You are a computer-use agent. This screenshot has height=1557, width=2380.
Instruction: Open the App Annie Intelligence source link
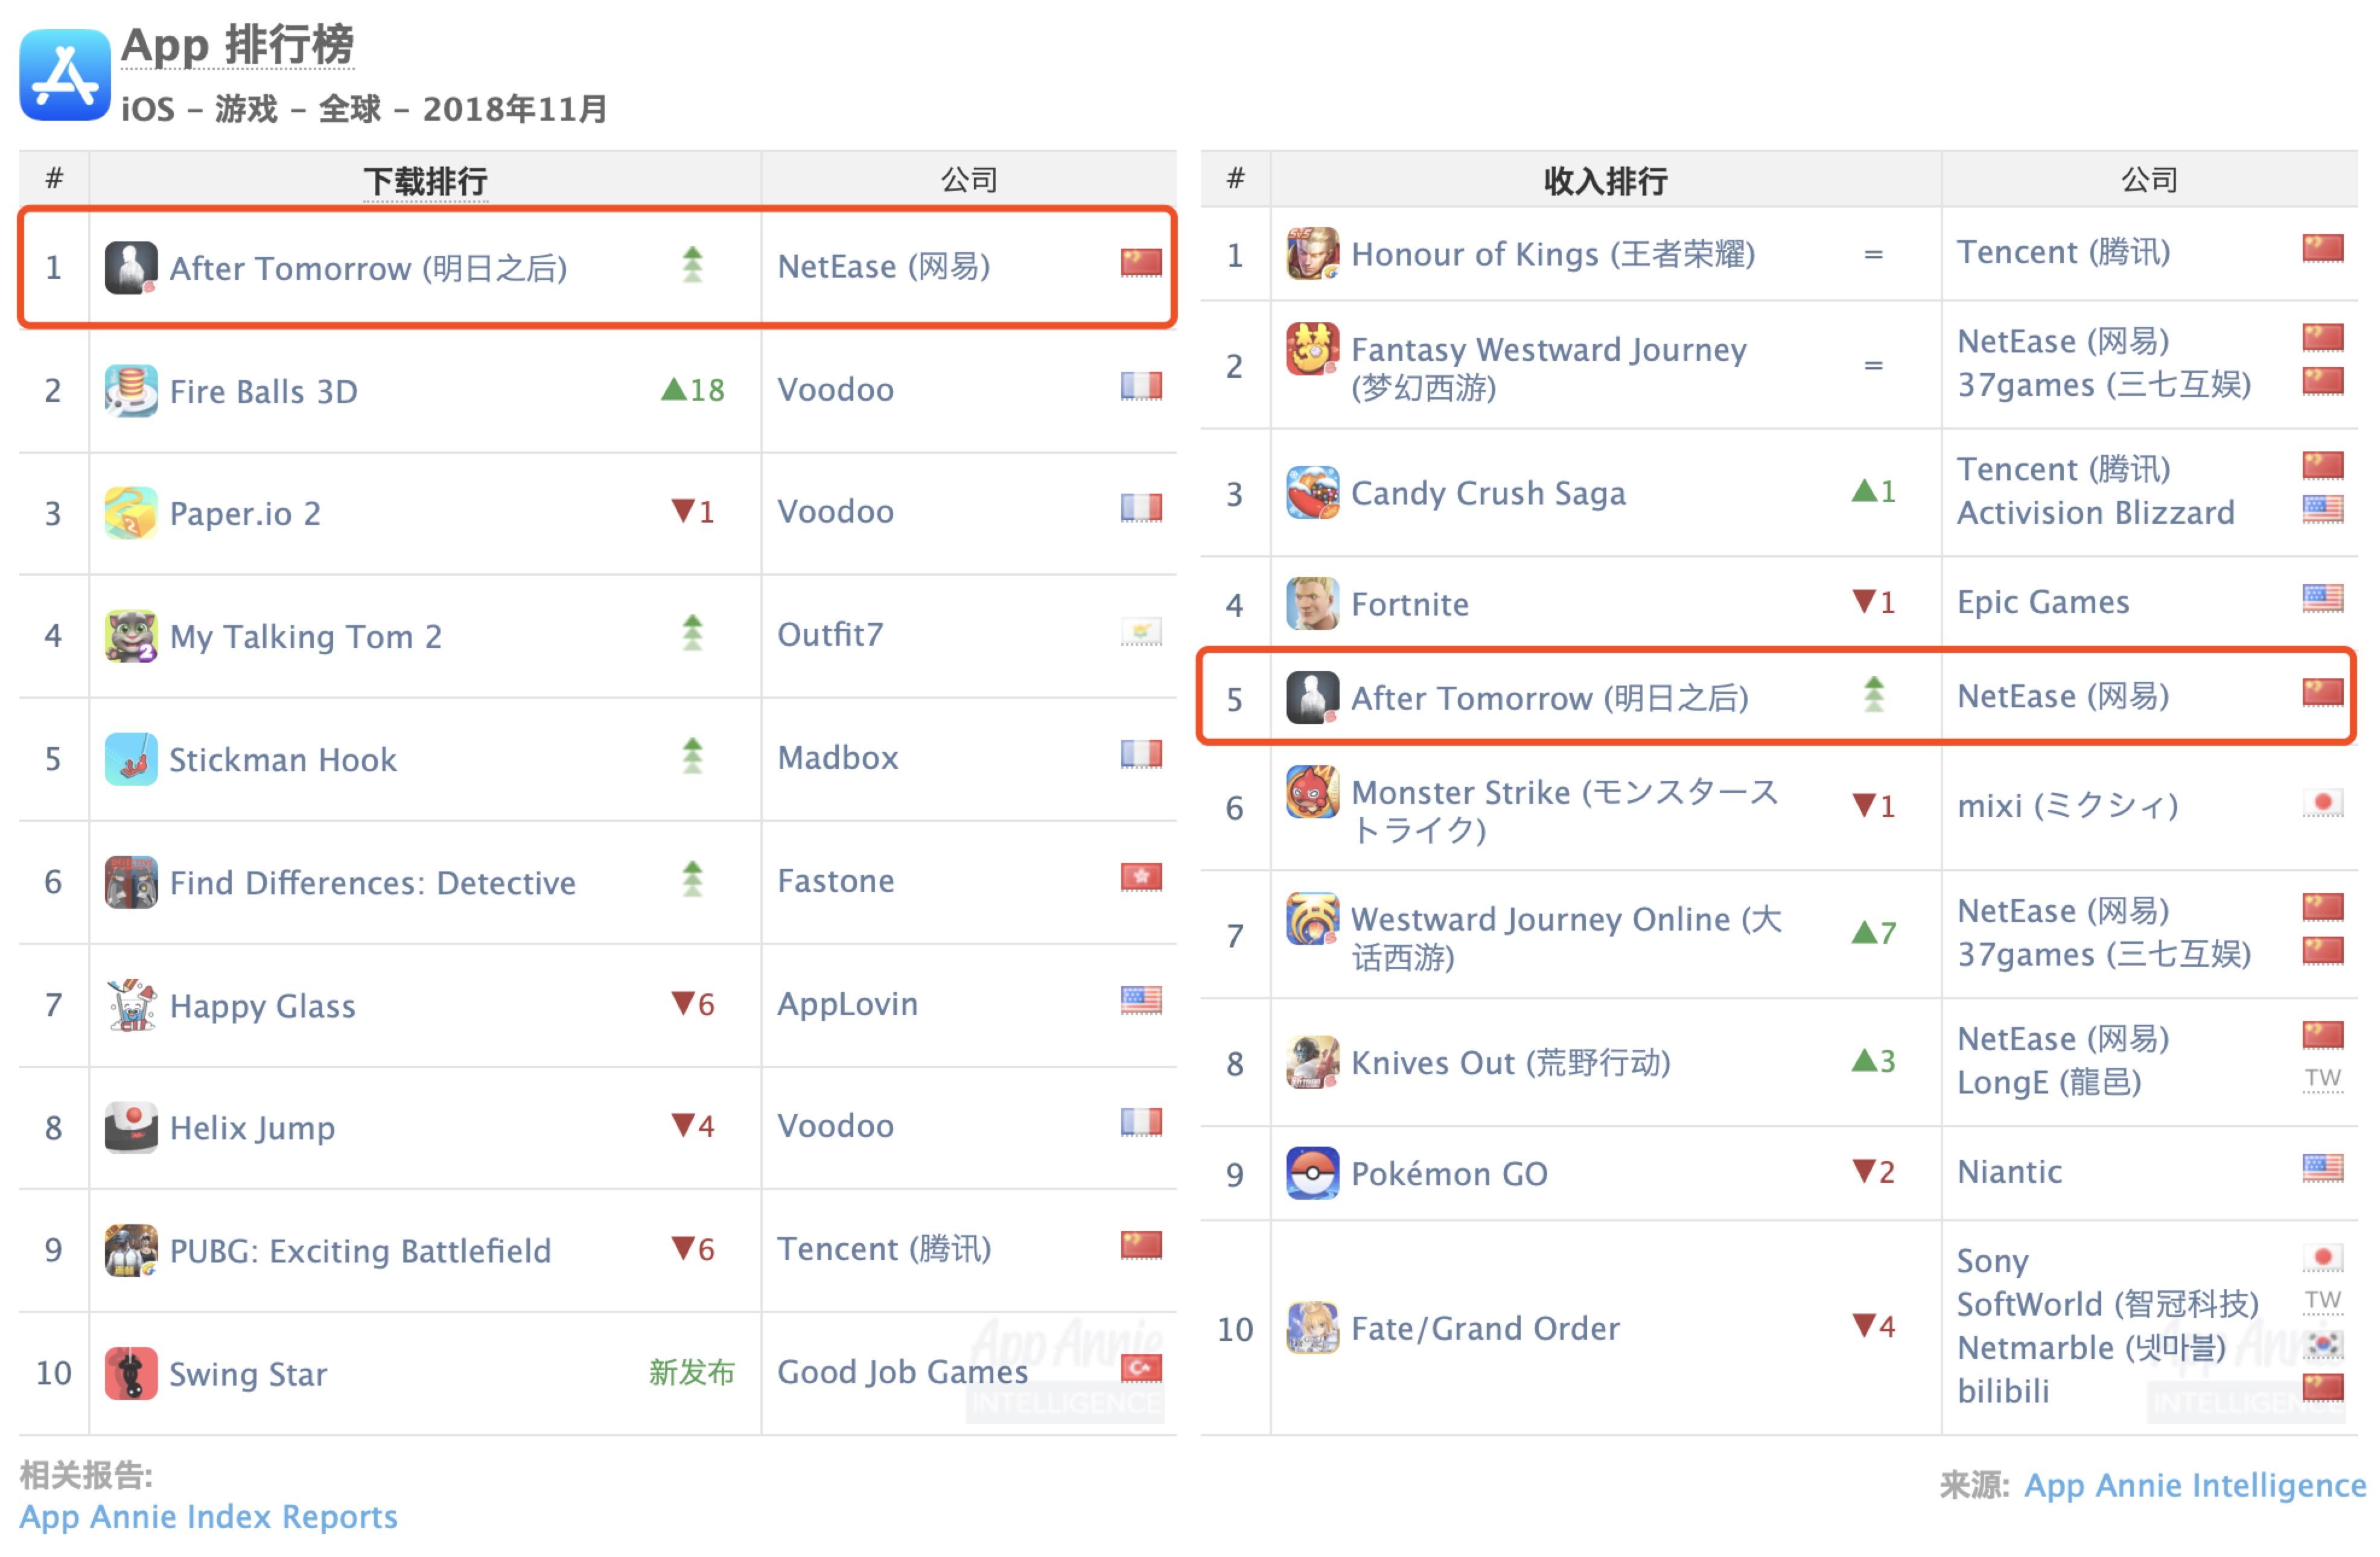tap(2195, 1487)
